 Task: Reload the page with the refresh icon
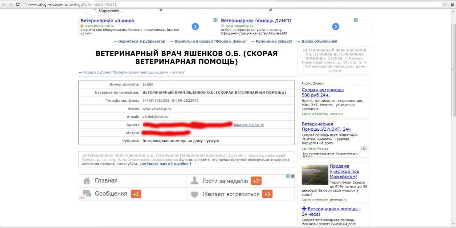(18, 4)
